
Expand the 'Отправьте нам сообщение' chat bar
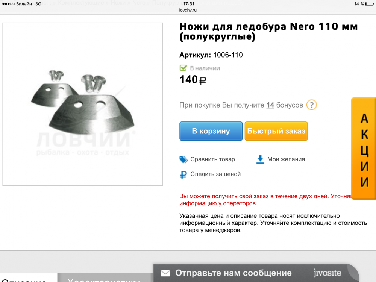point(233,273)
